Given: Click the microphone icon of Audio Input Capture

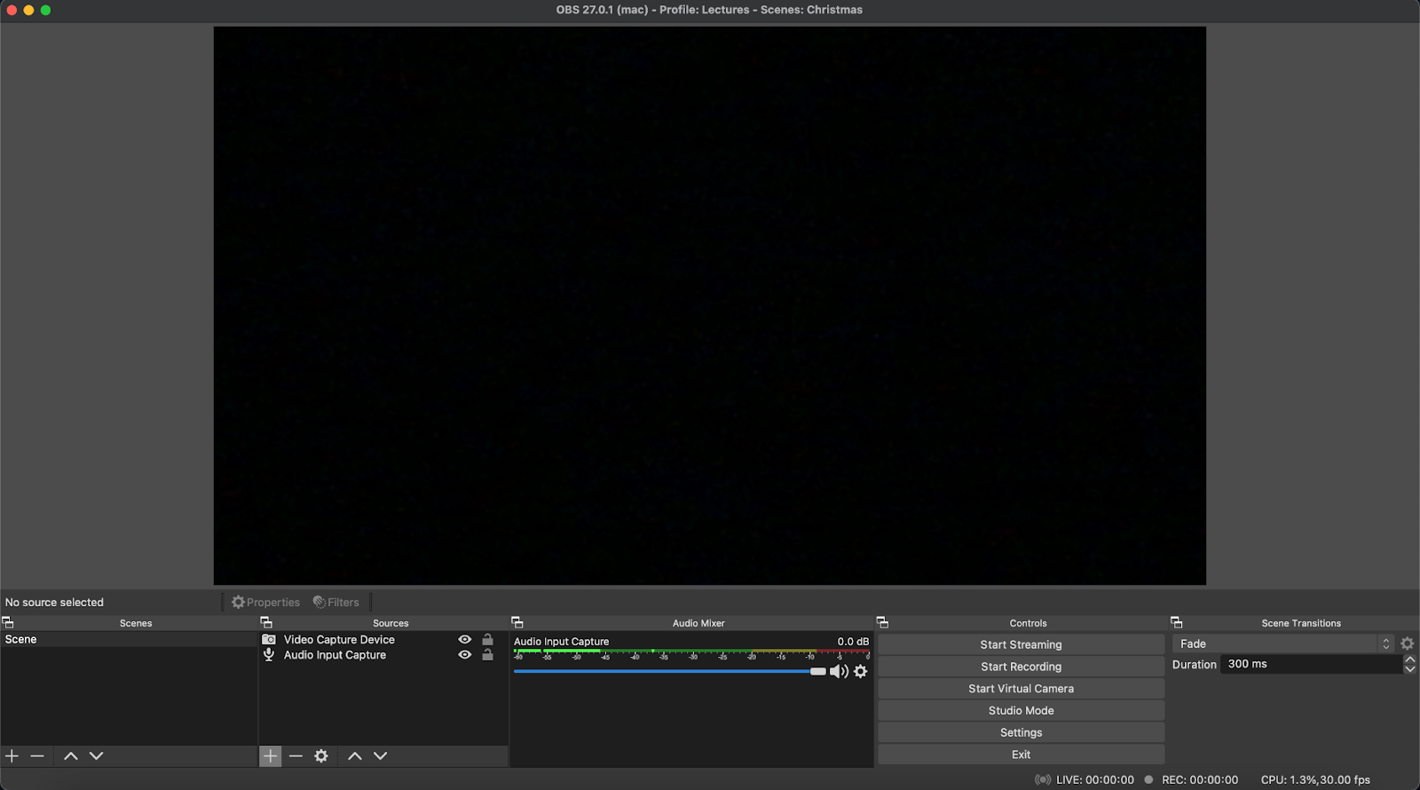Looking at the screenshot, I should click(x=269, y=655).
